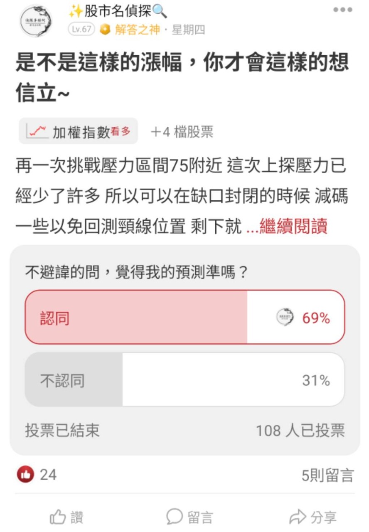Click the 星期四 post timestamp

[x=188, y=30]
